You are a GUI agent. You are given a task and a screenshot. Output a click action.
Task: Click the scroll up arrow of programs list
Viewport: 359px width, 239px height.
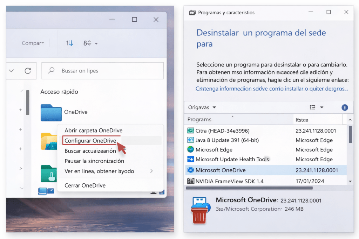[x=350, y=120]
